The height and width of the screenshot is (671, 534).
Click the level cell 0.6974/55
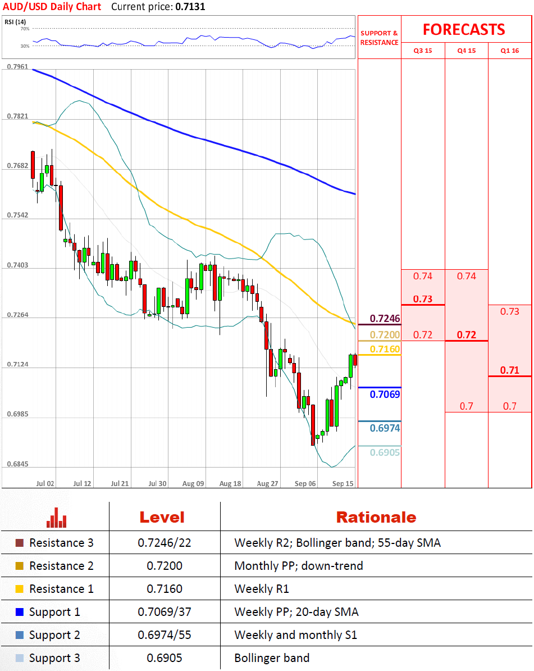click(x=164, y=635)
